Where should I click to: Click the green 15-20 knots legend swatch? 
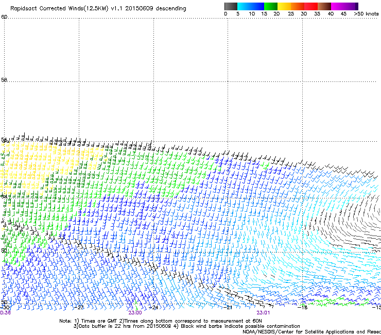click(x=271, y=6)
